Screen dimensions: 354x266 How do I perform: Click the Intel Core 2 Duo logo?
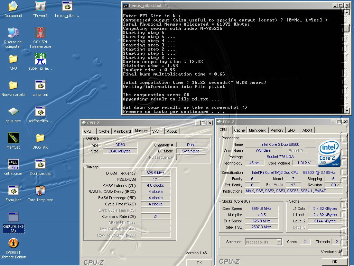click(329, 154)
